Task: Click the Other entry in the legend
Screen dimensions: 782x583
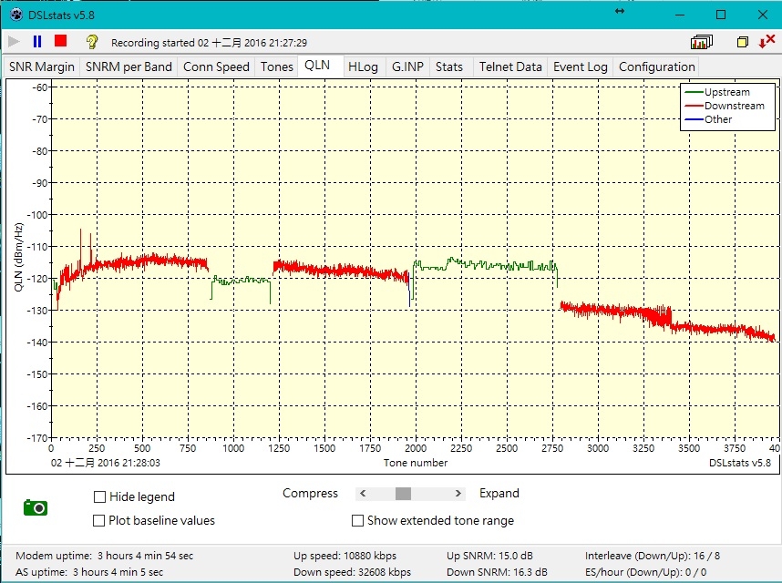Action: 709,119
